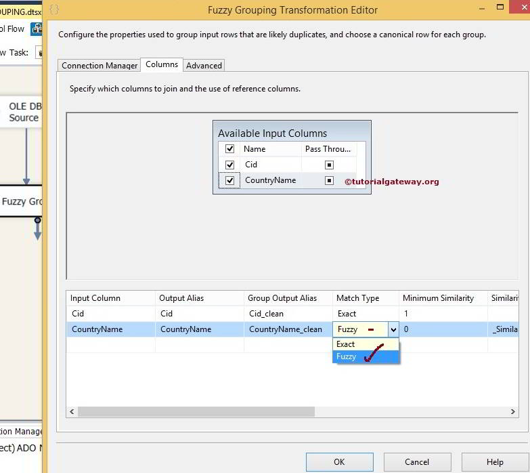530x473 pixels.
Task: Click the horizontal scrollbar thumb
Action: click(x=196, y=412)
